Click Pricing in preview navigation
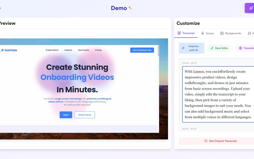The image size is (254, 159). (98, 50)
